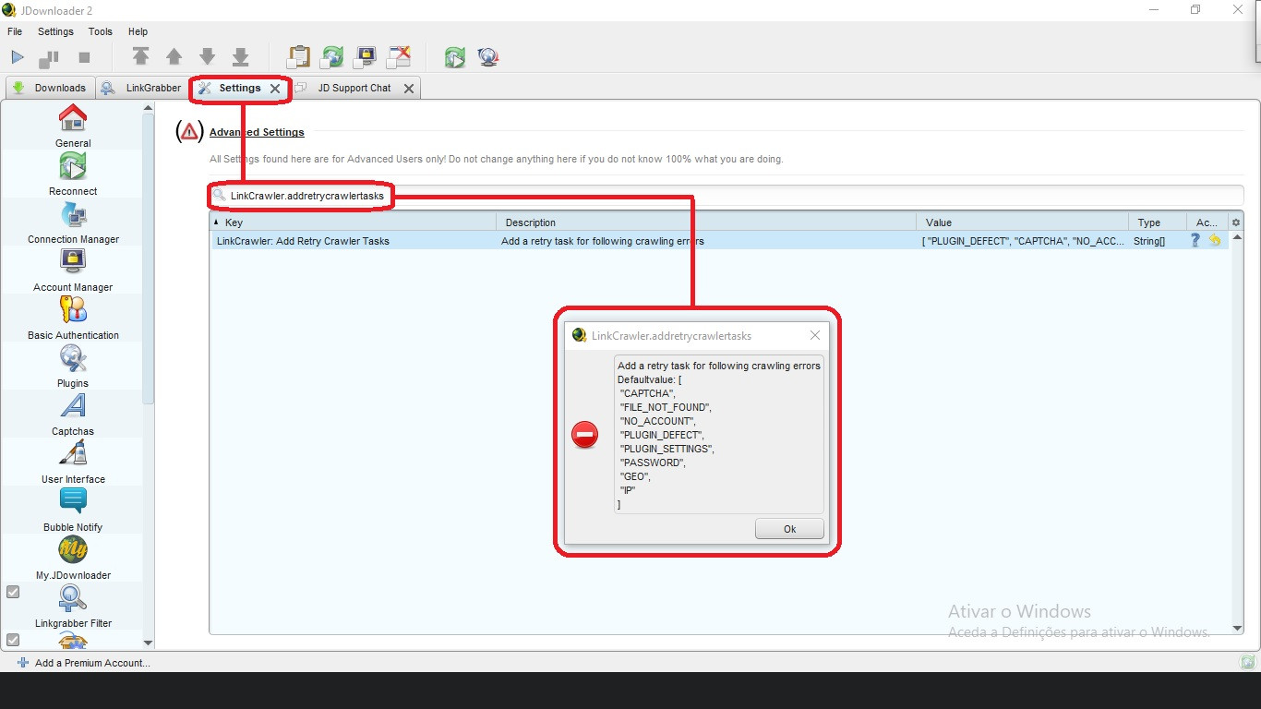
Task: Toggle clipboard observer in the toolbar
Action: [298, 57]
